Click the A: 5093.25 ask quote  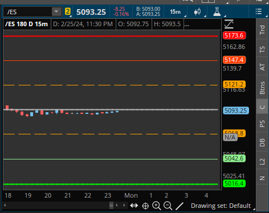click(x=148, y=14)
